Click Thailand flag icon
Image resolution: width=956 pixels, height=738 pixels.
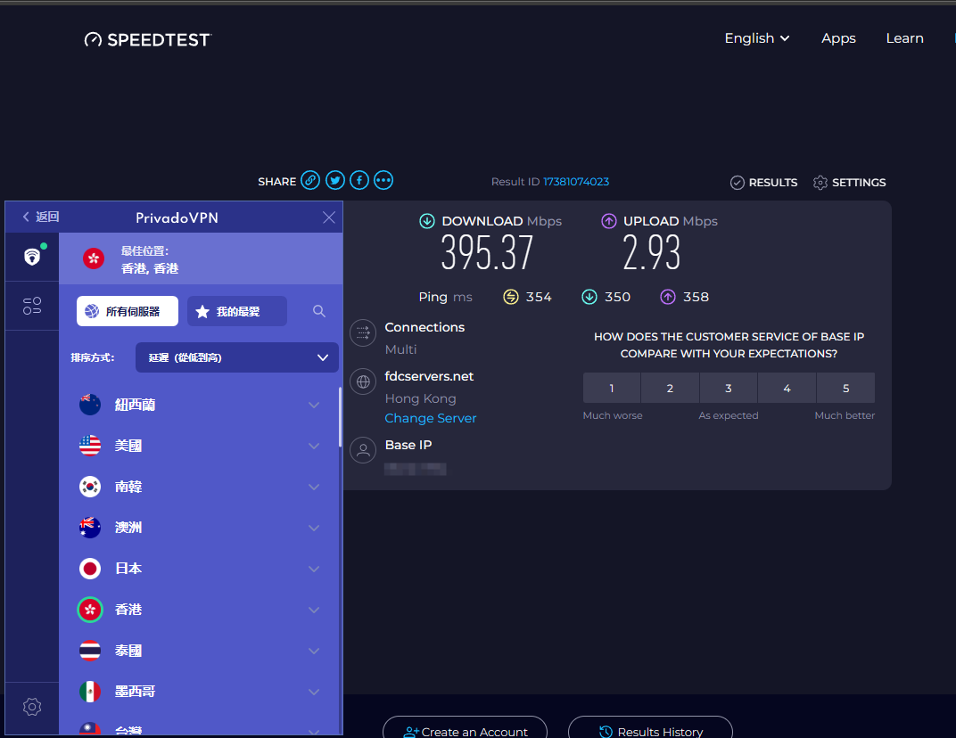point(90,651)
